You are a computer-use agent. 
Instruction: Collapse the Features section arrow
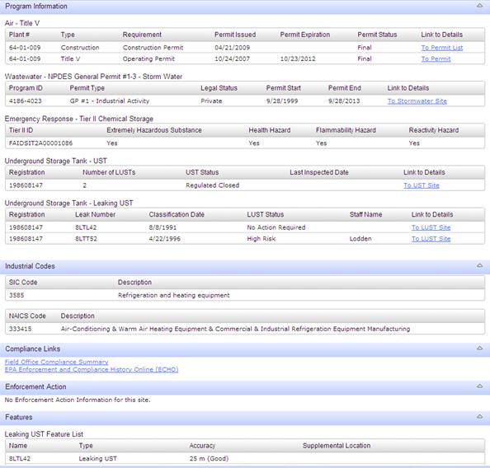coord(479,416)
